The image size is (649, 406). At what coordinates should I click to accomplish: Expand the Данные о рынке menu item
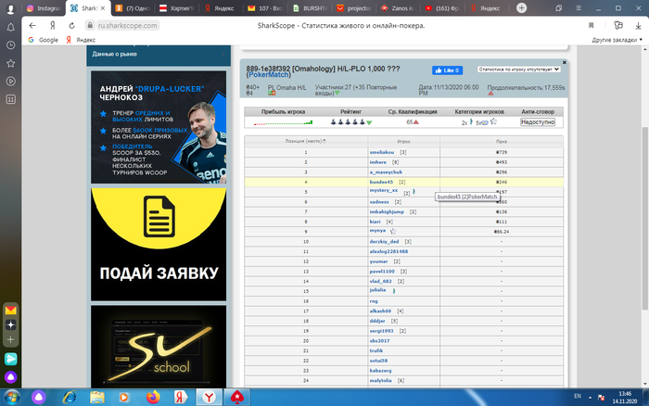pos(159,54)
